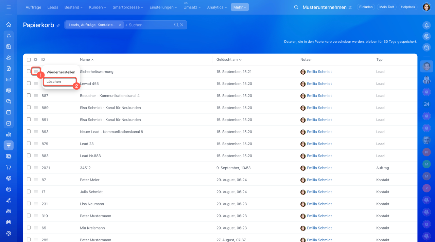
Task: Open the home icon in left sidebar
Action: click(8, 24)
